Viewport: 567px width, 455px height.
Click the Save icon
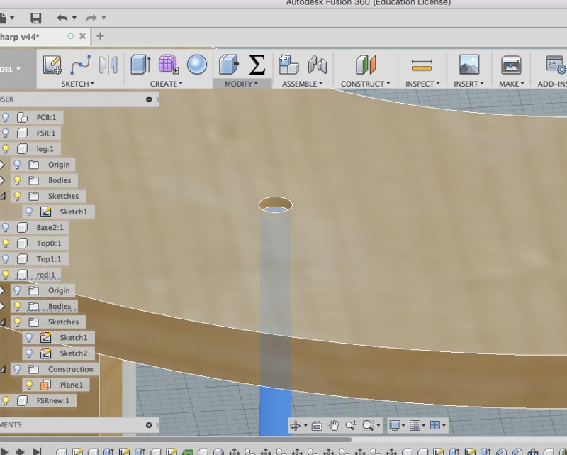35,18
